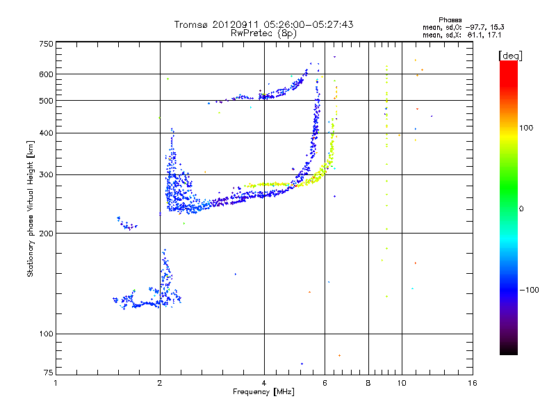
Task: Click the orange point near 85 km height
Action: 339,355
